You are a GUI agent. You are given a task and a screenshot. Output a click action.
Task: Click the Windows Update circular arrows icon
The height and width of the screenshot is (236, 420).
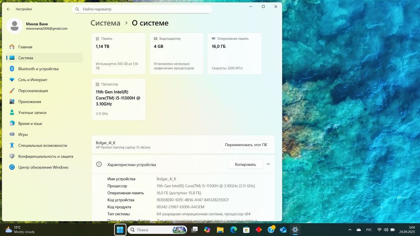[x=12, y=167]
